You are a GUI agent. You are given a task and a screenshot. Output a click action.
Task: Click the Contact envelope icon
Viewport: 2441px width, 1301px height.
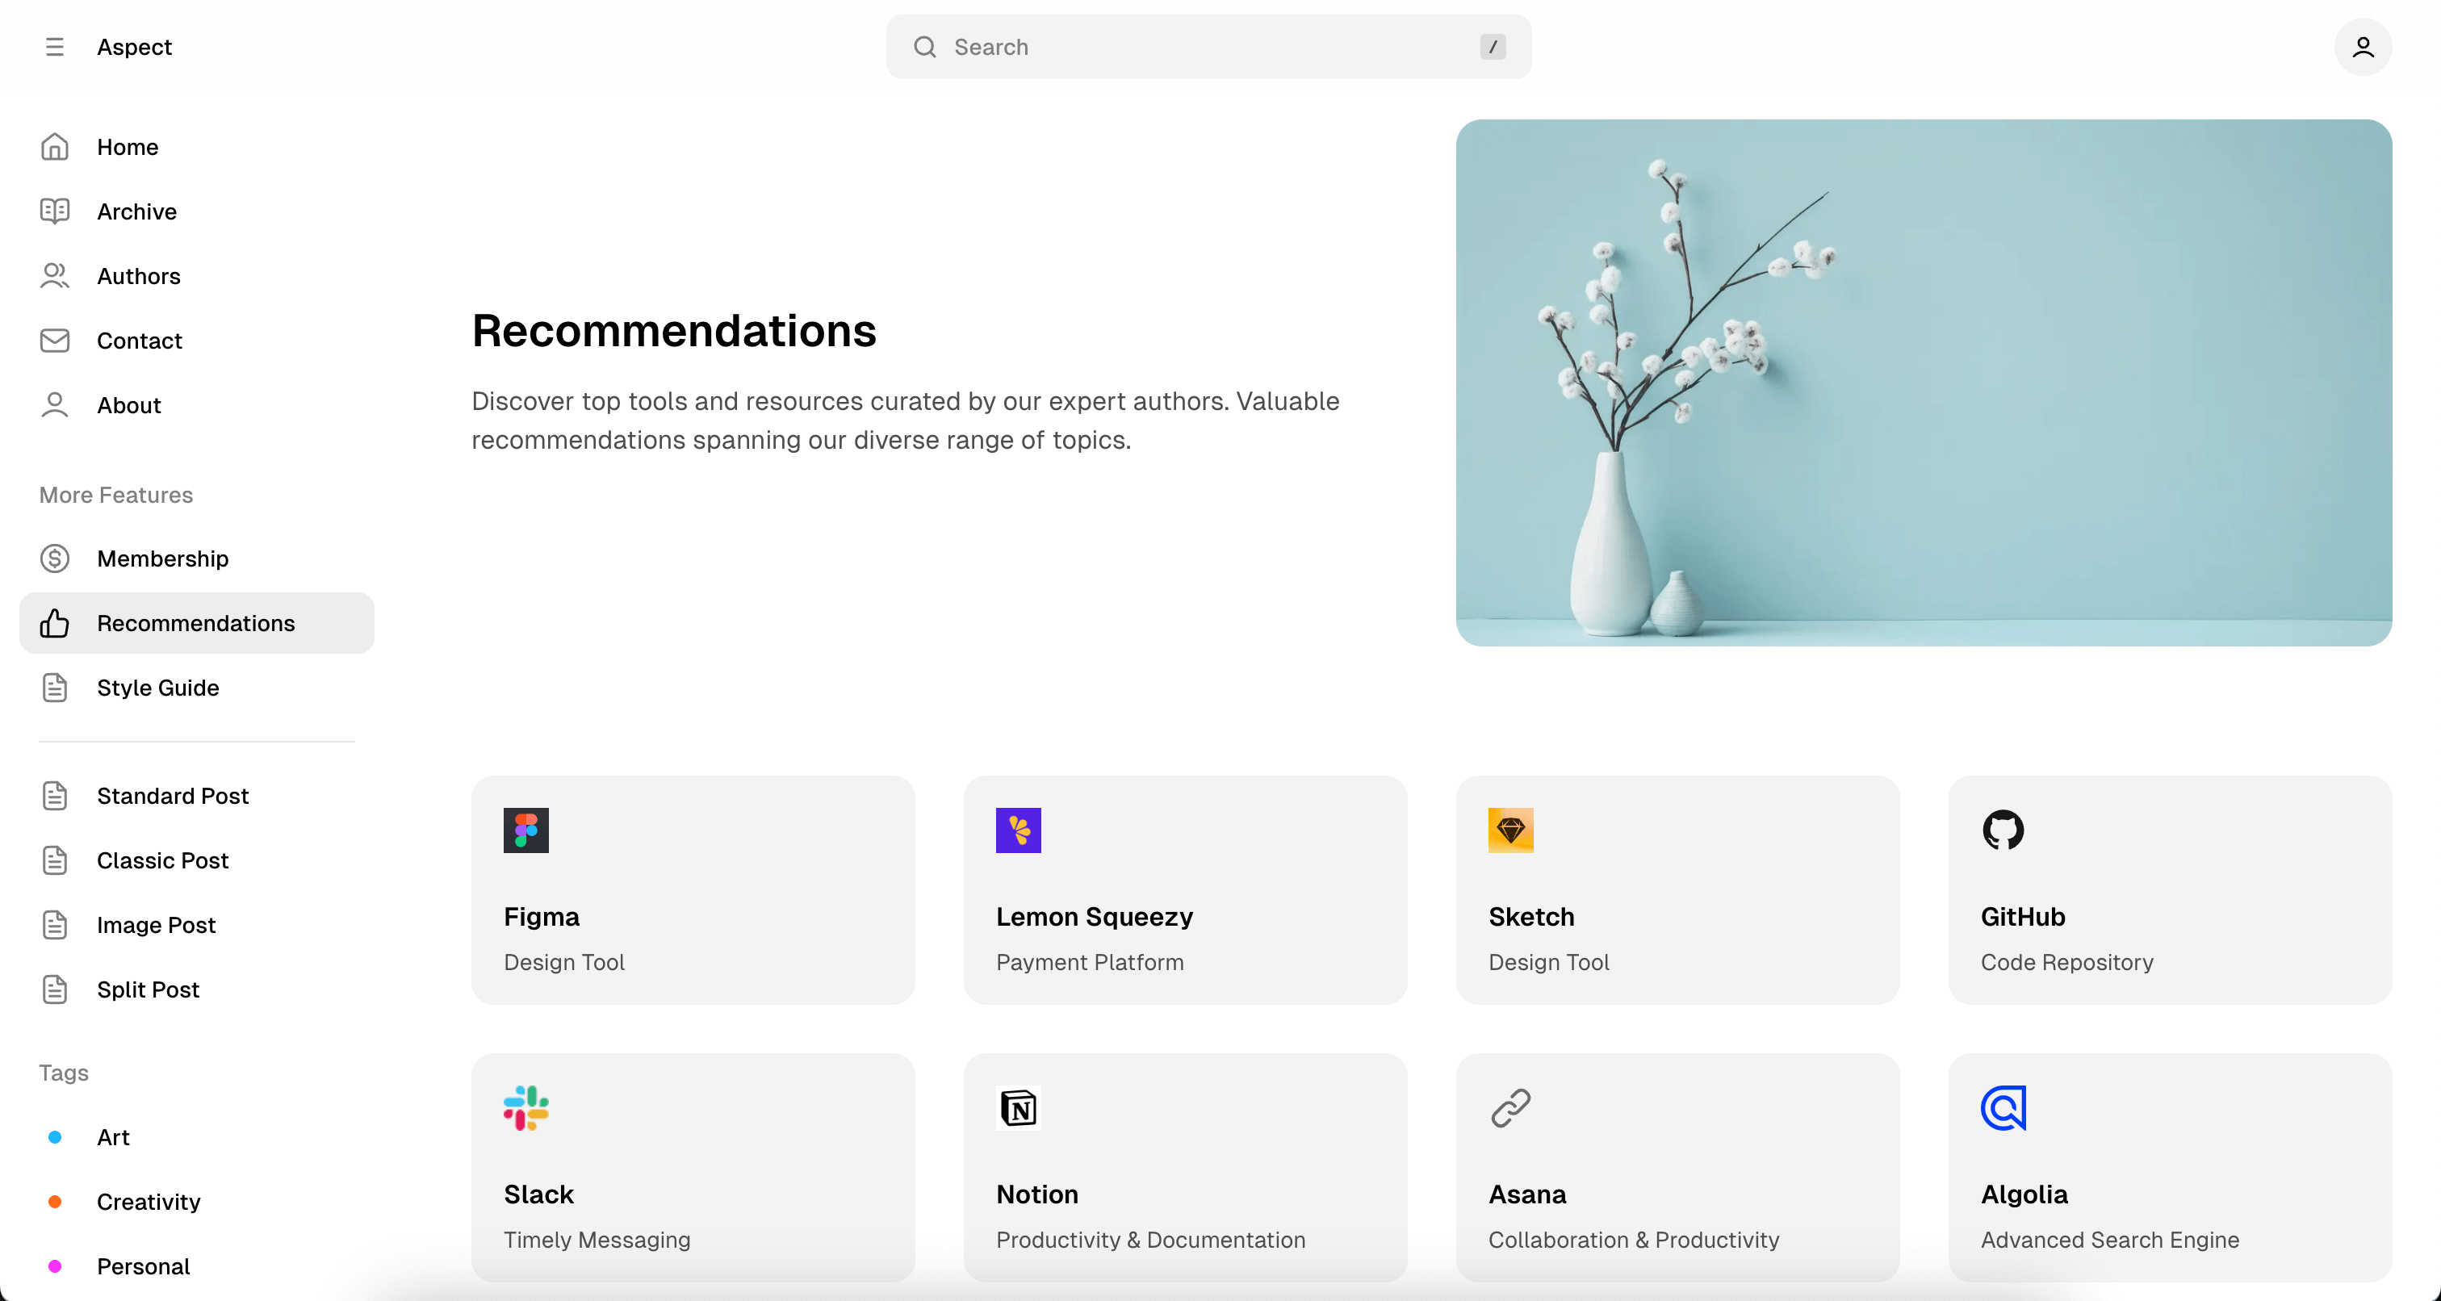click(x=54, y=340)
